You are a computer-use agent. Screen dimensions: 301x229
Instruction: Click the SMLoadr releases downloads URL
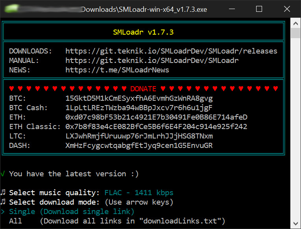click(x=171, y=51)
